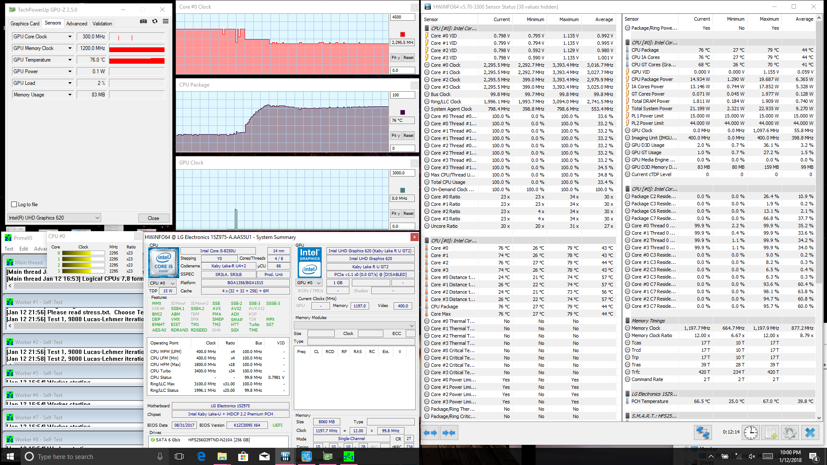Screen dimensions: 827x465
Task: Enable the Log to file checkbox
Action: tap(14, 205)
